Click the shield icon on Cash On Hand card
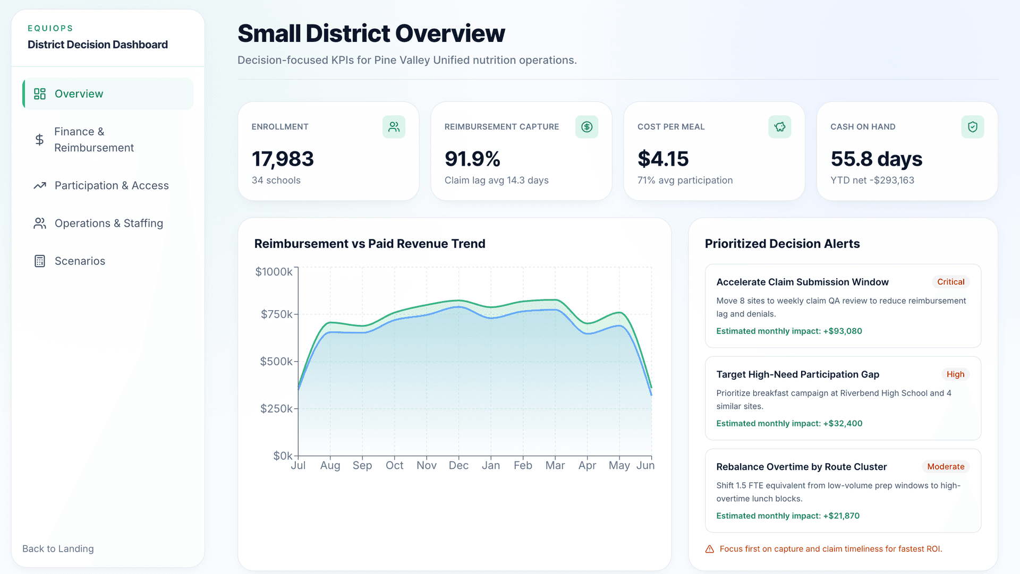 point(972,126)
